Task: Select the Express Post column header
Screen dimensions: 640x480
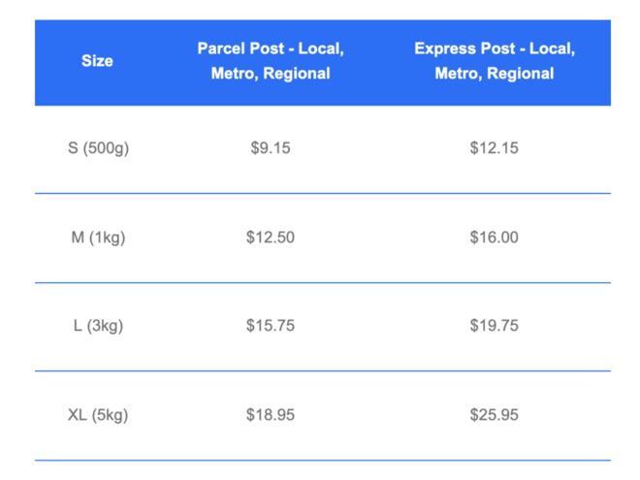Action: [495, 61]
